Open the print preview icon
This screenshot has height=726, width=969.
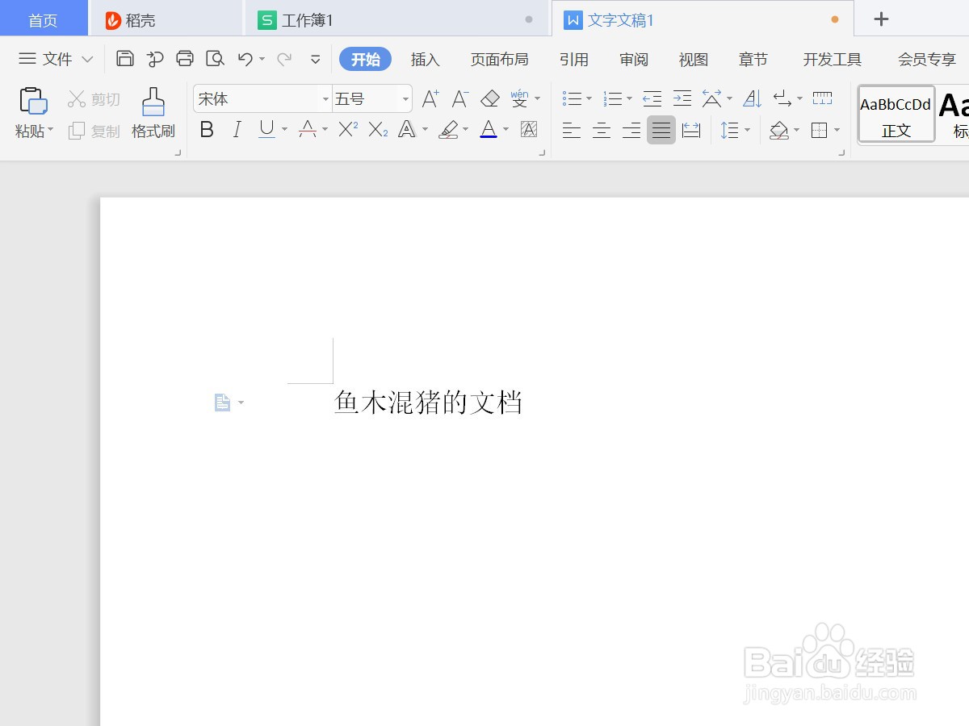pyautogui.click(x=216, y=59)
